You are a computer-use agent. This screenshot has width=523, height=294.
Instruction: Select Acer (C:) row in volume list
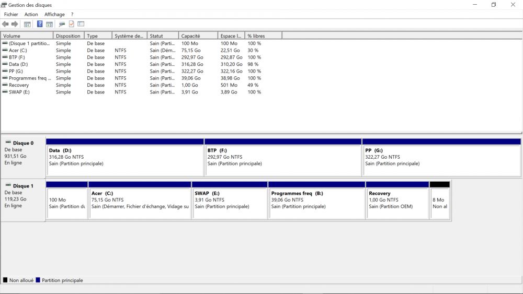click(x=18, y=51)
